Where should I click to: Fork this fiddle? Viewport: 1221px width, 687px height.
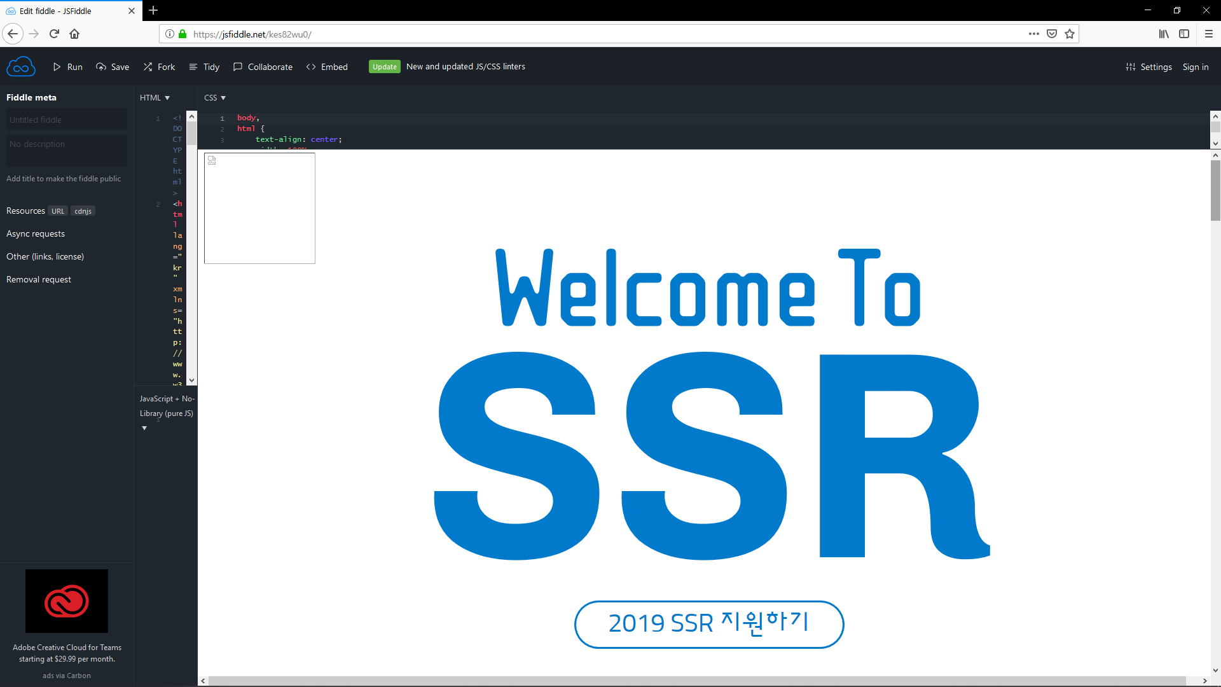[159, 67]
